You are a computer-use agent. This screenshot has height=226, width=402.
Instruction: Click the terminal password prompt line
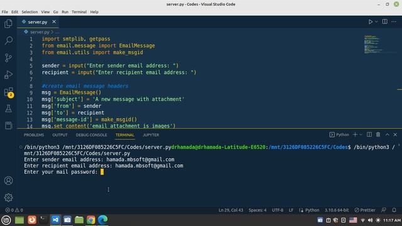coord(64,172)
